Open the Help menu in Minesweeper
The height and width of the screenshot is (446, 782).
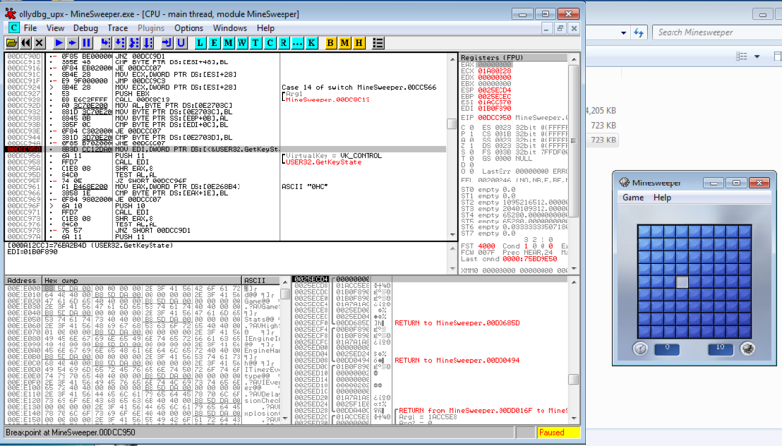[662, 197]
